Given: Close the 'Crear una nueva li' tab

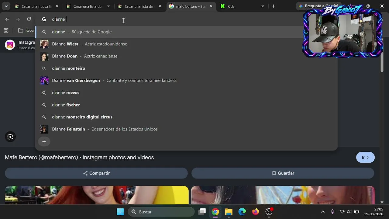Looking at the screenshot, I should click(57, 6).
